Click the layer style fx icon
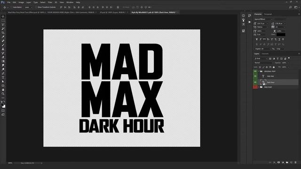301x169 pixels. pos(274,162)
